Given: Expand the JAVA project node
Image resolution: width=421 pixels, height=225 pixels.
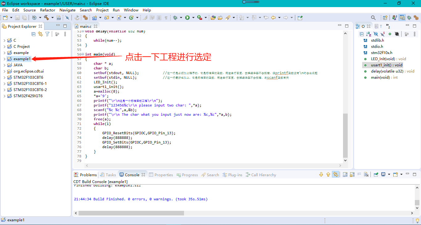Looking at the screenshot, I should pos(4,65).
